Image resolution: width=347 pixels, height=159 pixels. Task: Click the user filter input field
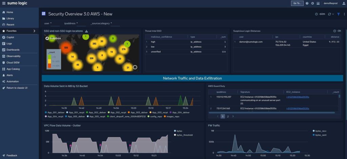(55, 23)
